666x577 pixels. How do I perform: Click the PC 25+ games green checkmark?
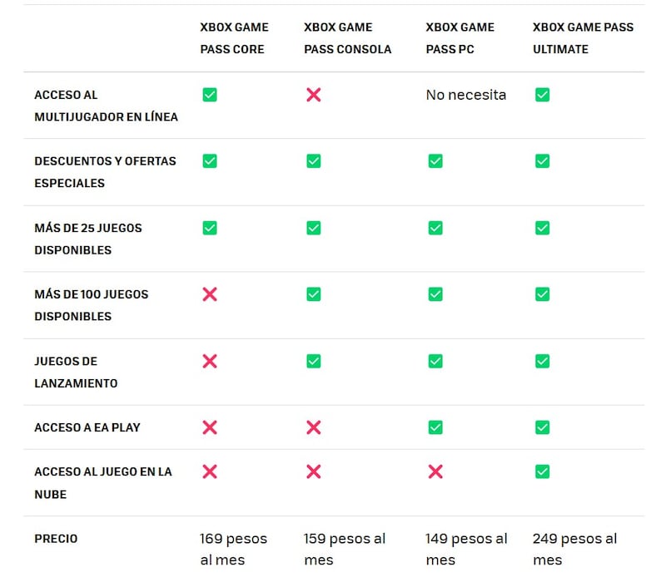tap(435, 228)
